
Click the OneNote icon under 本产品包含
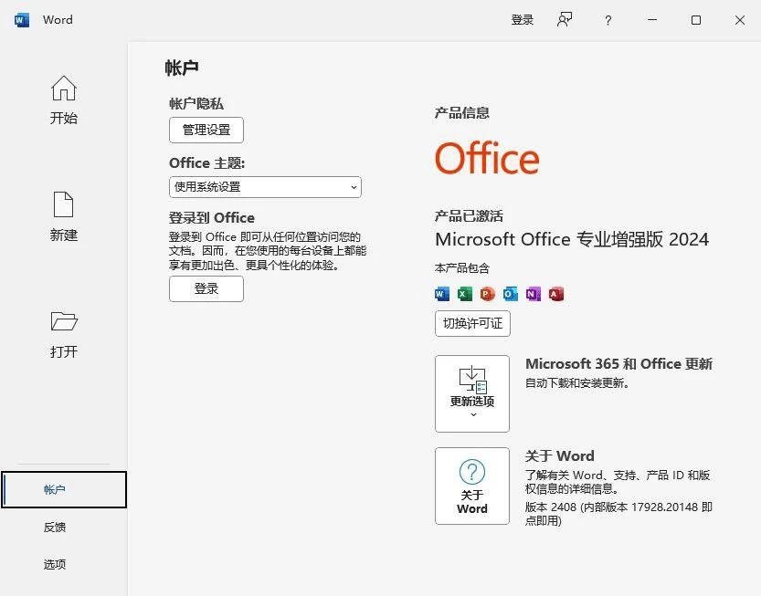[x=533, y=294]
